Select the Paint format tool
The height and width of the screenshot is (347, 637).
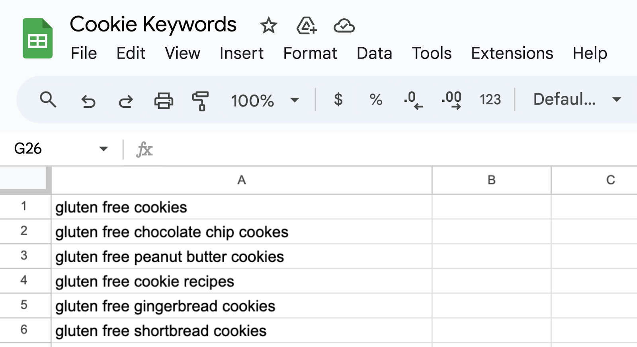(x=200, y=100)
